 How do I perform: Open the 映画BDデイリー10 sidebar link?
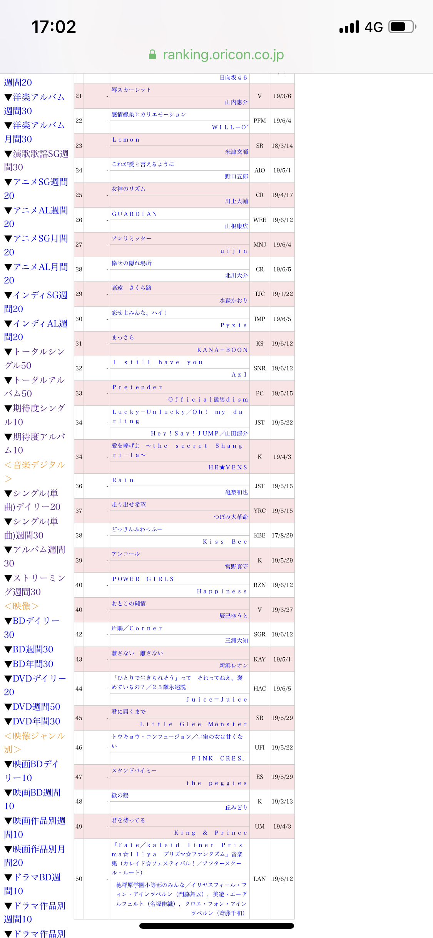pyautogui.click(x=31, y=771)
